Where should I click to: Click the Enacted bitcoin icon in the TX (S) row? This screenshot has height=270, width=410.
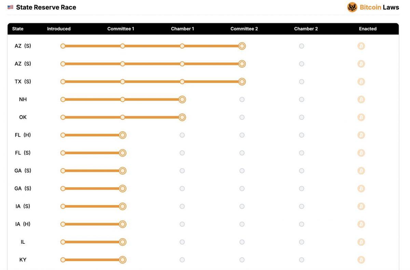tap(361, 82)
